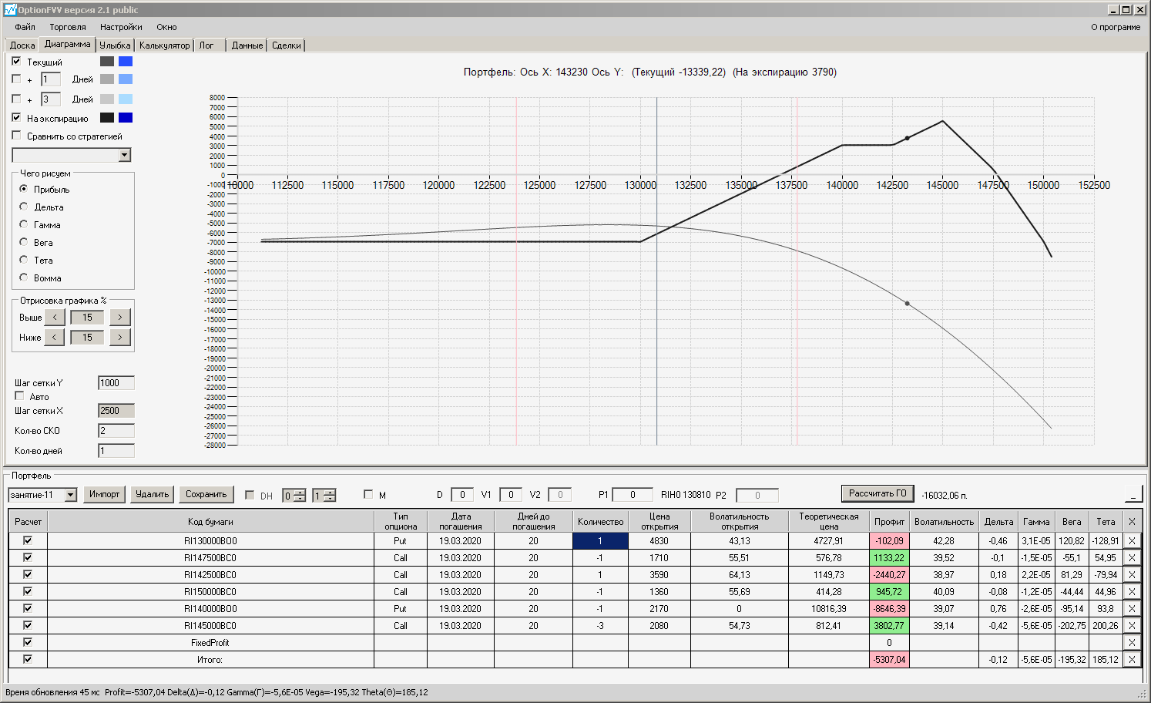The width and height of the screenshot is (1151, 703).
Task: Select the Количество cell of RI130000BO0
Action: tap(600, 541)
